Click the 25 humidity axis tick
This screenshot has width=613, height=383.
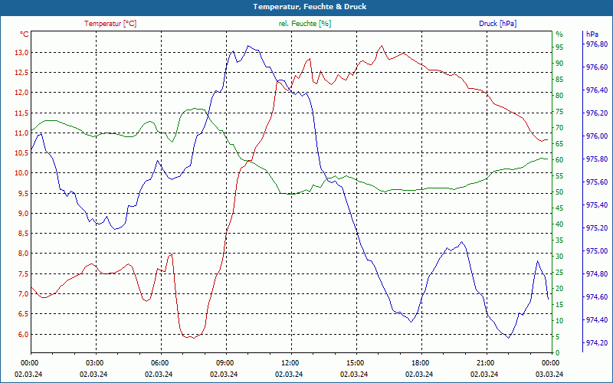(x=559, y=273)
